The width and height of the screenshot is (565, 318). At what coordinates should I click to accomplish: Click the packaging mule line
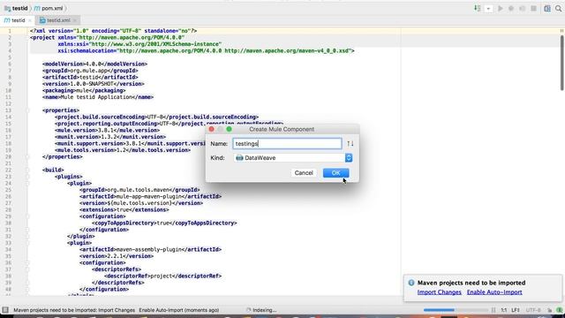pos(84,90)
